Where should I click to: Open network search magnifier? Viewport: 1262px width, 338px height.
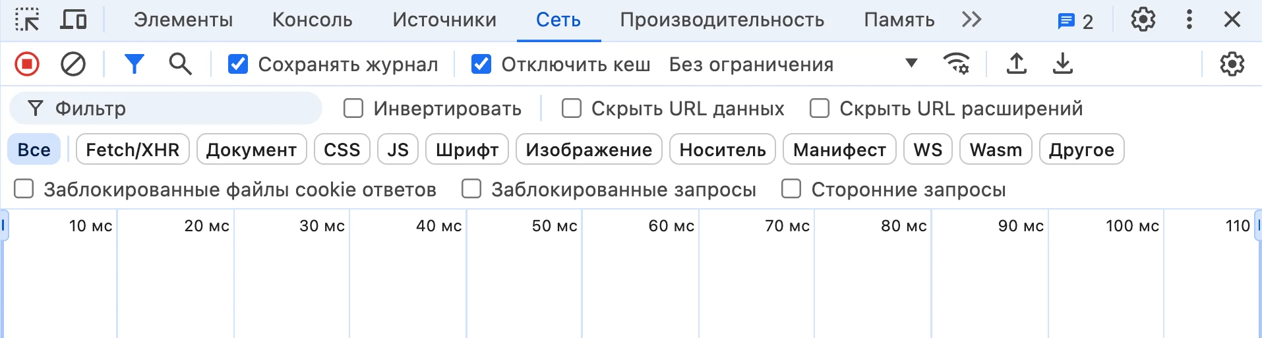pyautogui.click(x=180, y=64)
